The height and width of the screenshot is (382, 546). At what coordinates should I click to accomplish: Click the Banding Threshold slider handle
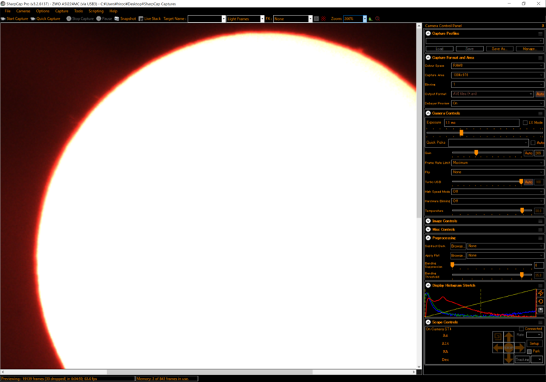521,275
